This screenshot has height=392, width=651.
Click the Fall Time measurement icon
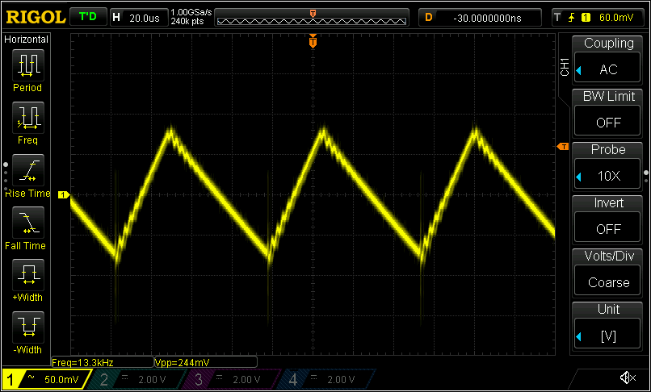tap(29, 222)
